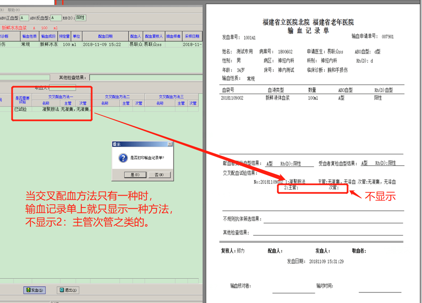Viewport: 422px width, 303px height.
Task: Click 发血日期 20181109 15:31:29 on report
Action: click(315, 262)
